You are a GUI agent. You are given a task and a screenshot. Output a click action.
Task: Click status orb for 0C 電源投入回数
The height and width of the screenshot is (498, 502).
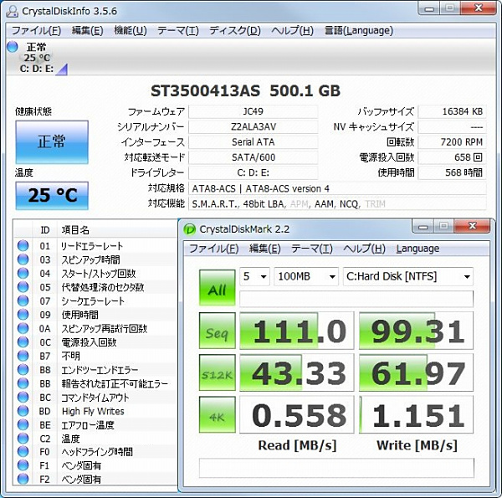pyautogui.click(x=23, y=342)
